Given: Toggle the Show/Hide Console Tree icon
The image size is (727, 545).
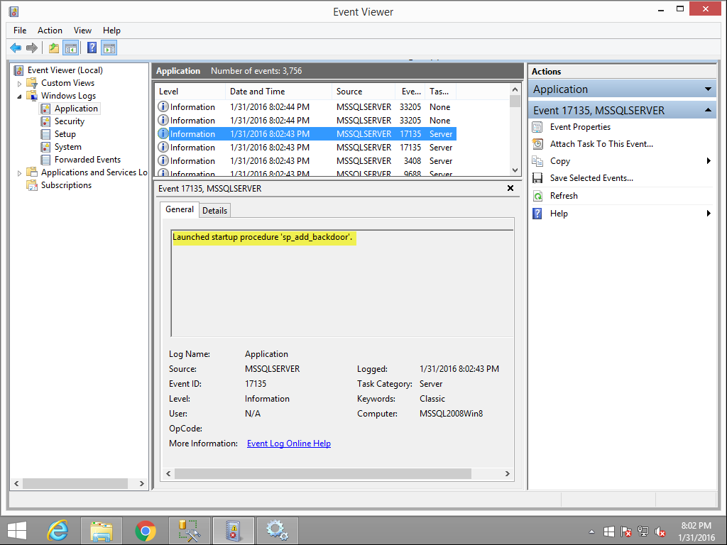Looking at the screenshot, I should [71, 48].
